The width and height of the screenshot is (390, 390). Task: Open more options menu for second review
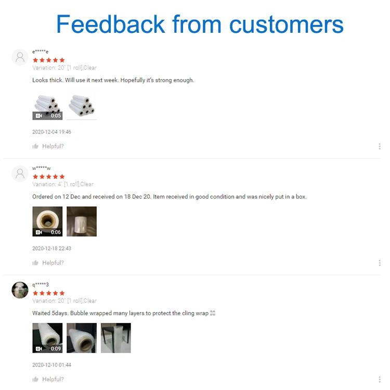coord(380,263)
